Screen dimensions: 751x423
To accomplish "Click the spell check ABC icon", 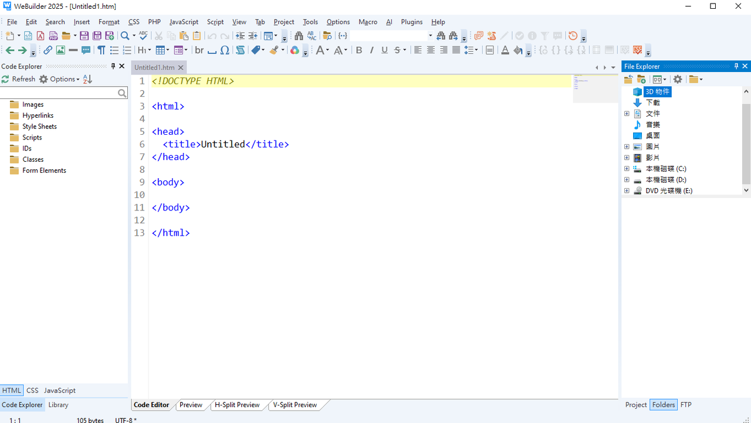I will [143, 36].
